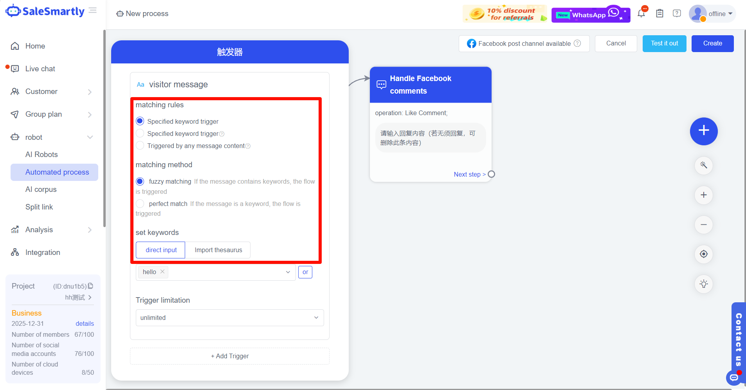Image resolution: width=746 pixels, height=390 pixels.
Task: Click help icon beside Triggered by any message content
Action: point(248,146)
